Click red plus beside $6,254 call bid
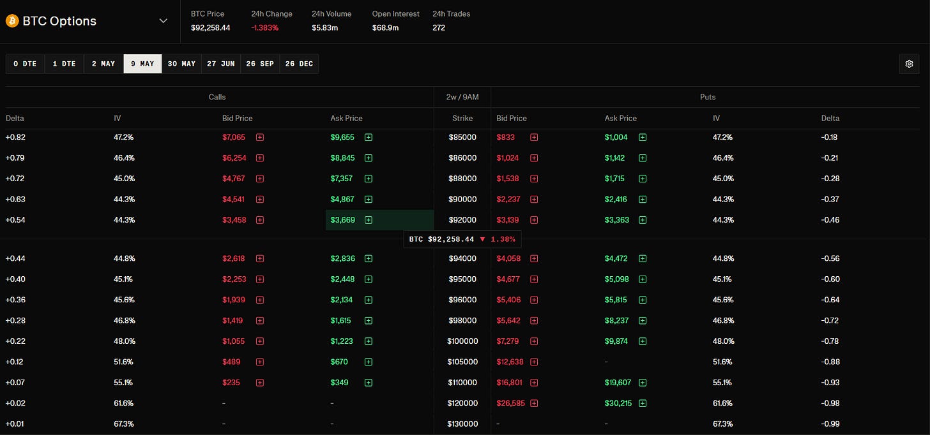 point(260,158)
